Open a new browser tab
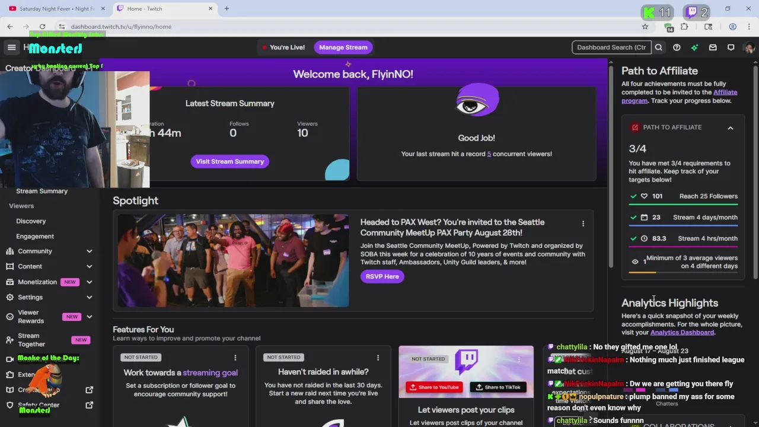759x427 pixels. (227, 9)
